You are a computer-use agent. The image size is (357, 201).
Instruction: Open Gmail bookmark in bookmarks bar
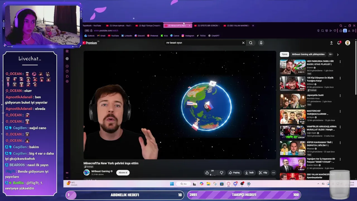tap(101, 36)
